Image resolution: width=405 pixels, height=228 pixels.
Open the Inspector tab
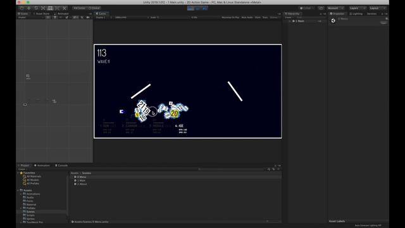(x=337, y=14)
